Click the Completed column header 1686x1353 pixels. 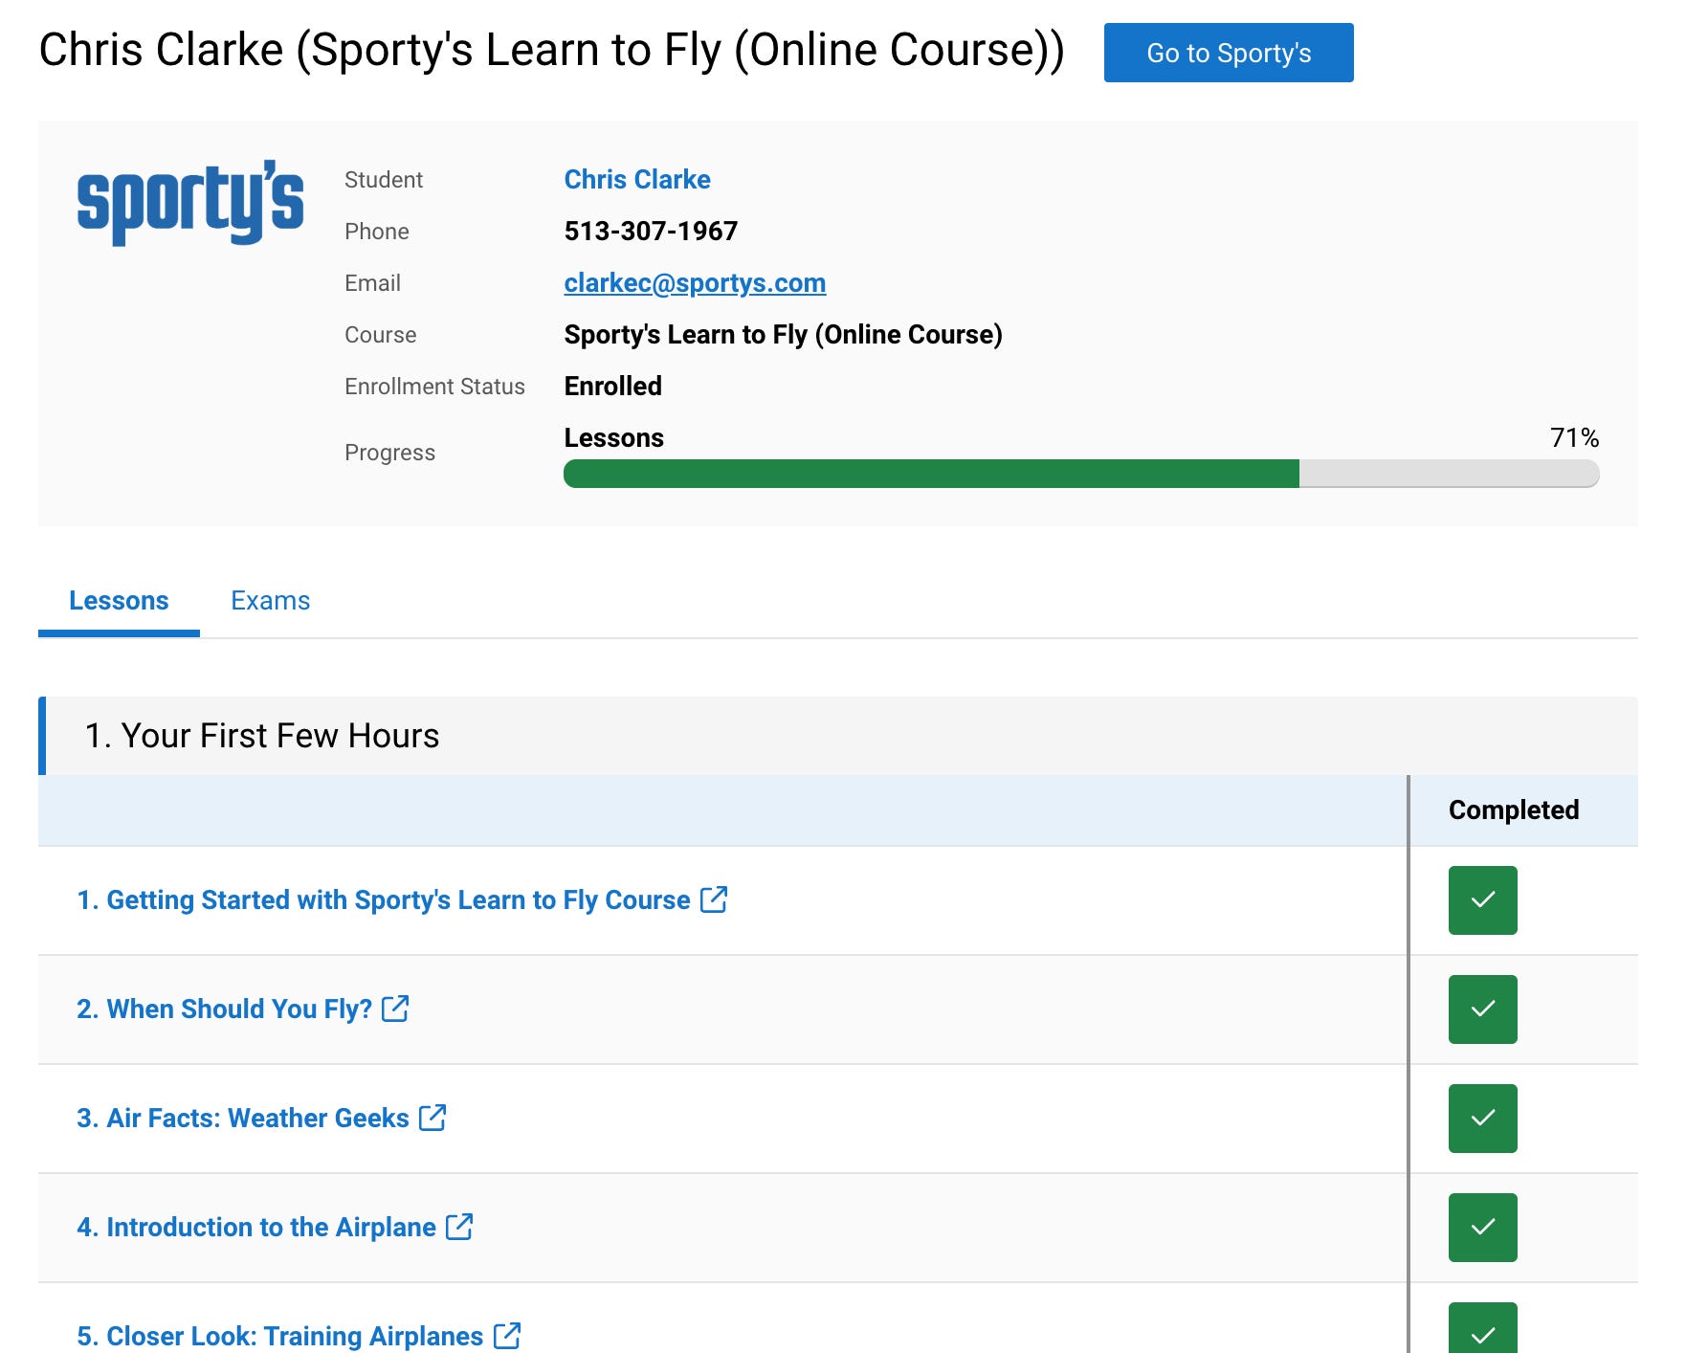click(1514, 810)
